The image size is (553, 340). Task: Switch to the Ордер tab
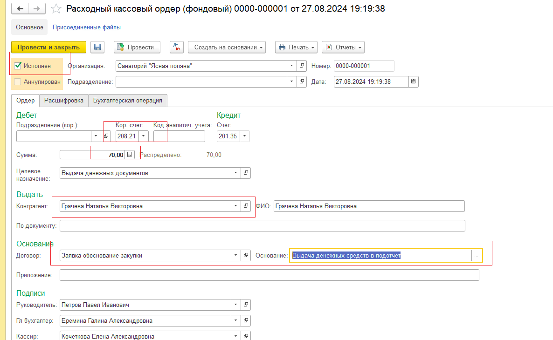[25, 101]
